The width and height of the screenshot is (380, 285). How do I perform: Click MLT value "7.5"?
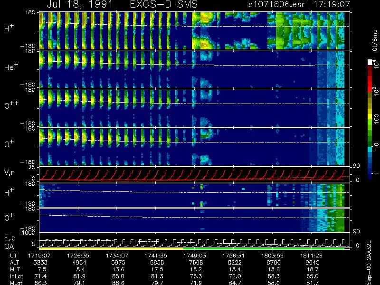[41, 269]
